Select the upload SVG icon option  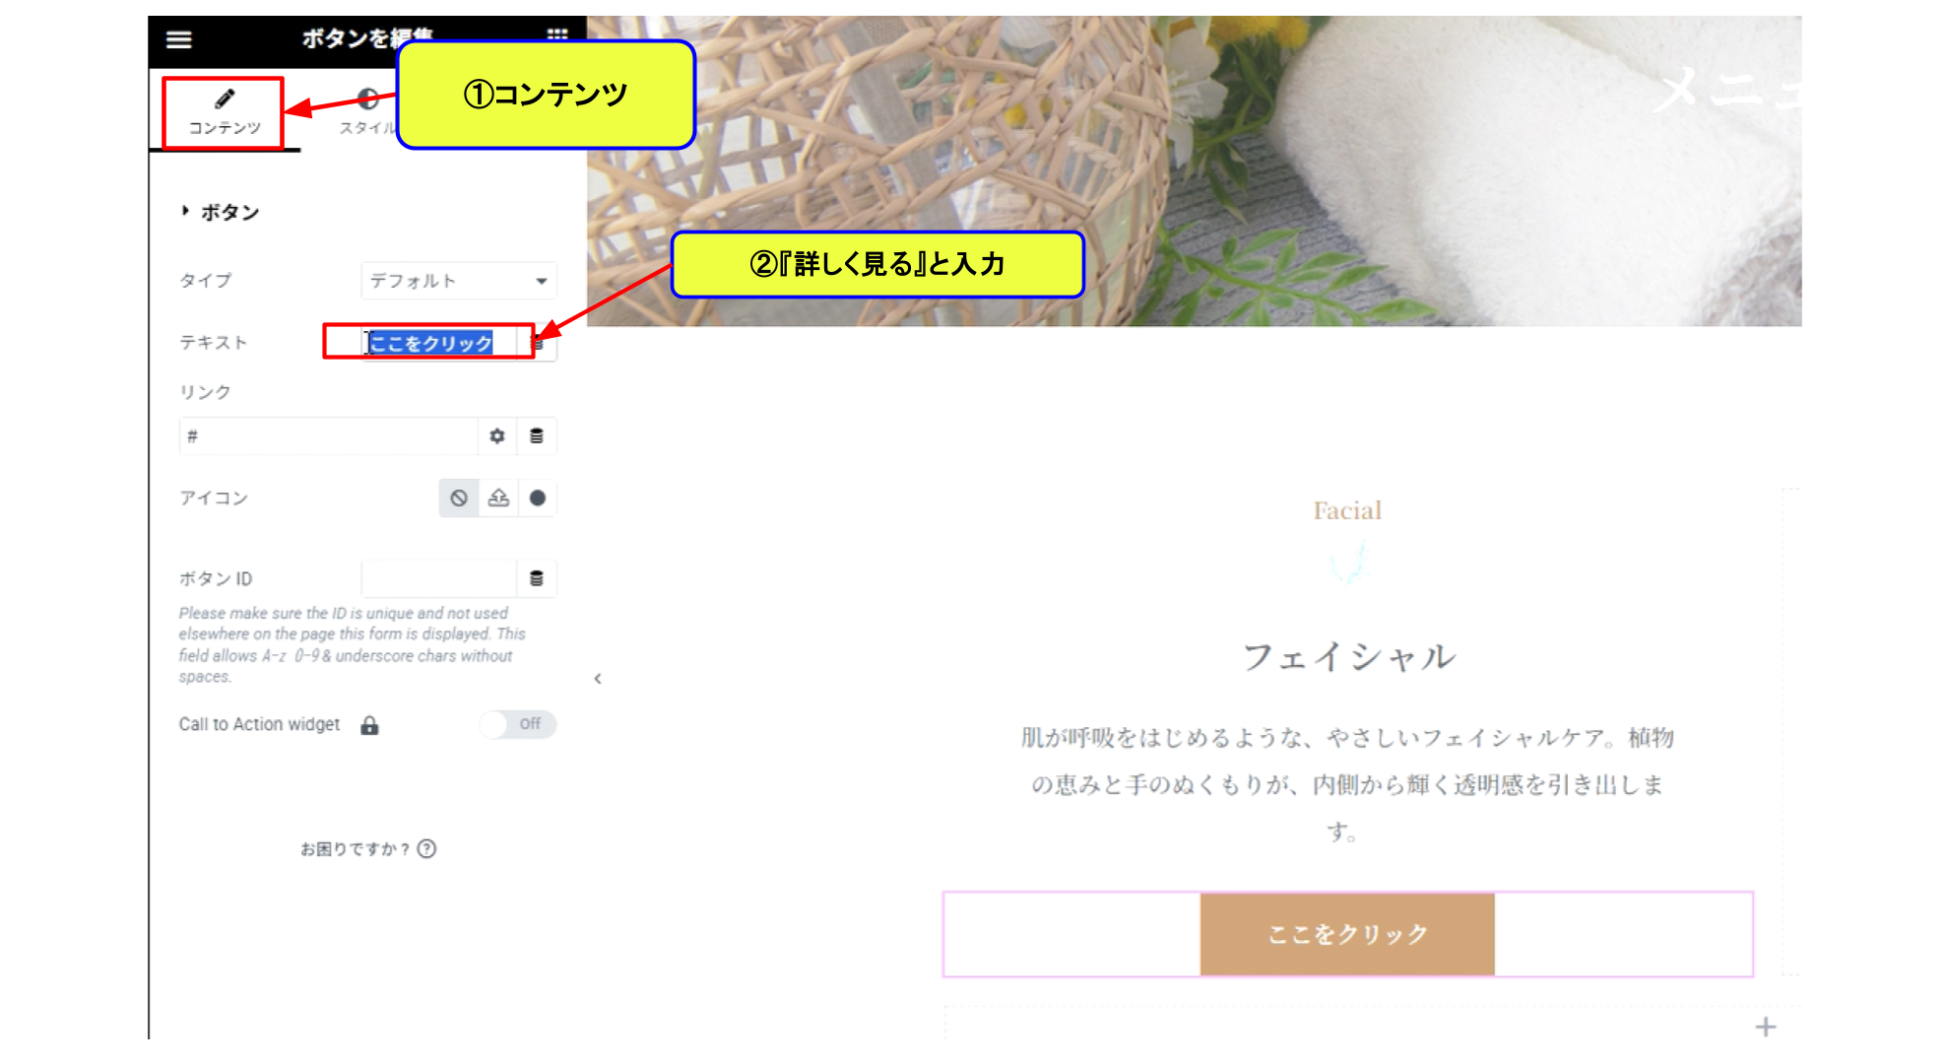498,498
